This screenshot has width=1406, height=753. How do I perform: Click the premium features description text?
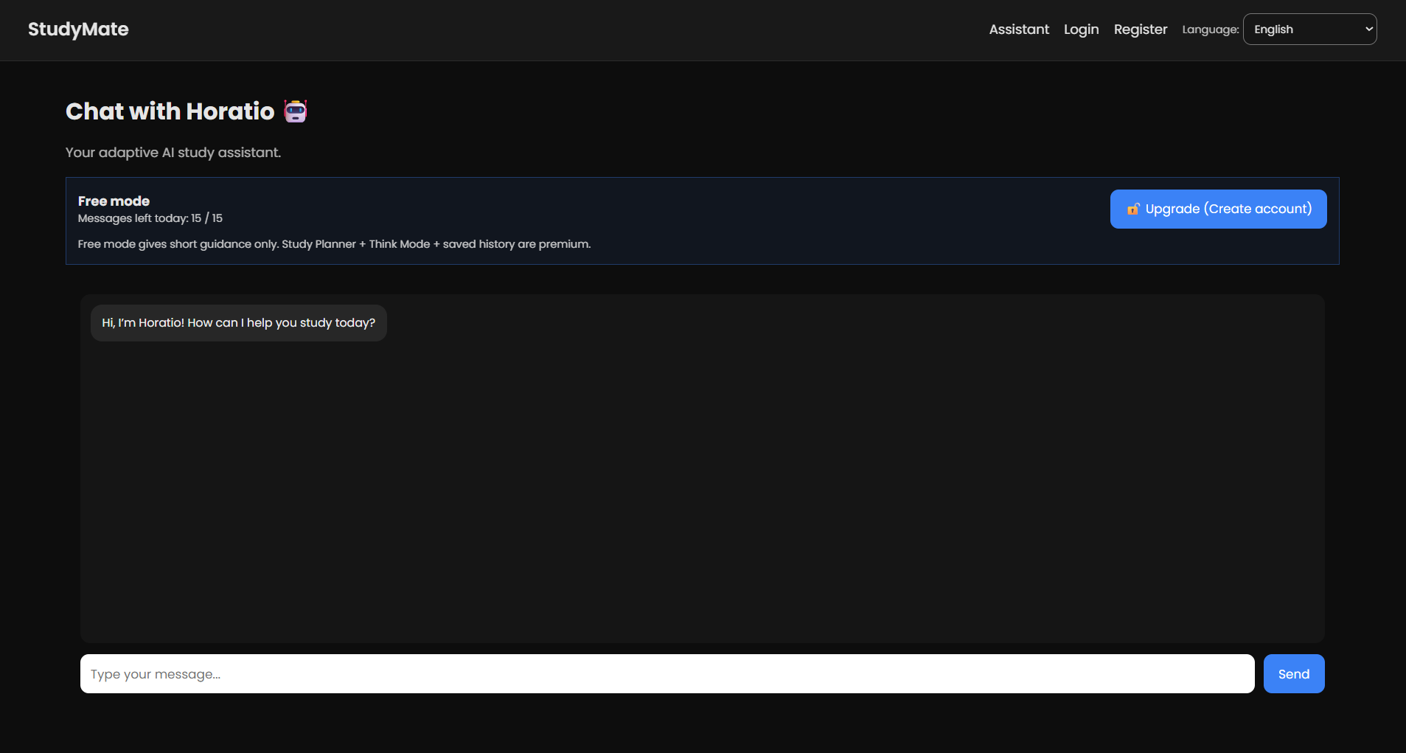[333, 243]
